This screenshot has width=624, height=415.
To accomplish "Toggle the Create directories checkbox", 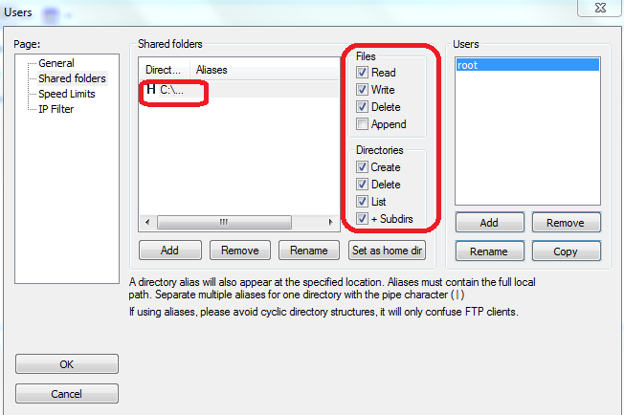I will [362, 167].
